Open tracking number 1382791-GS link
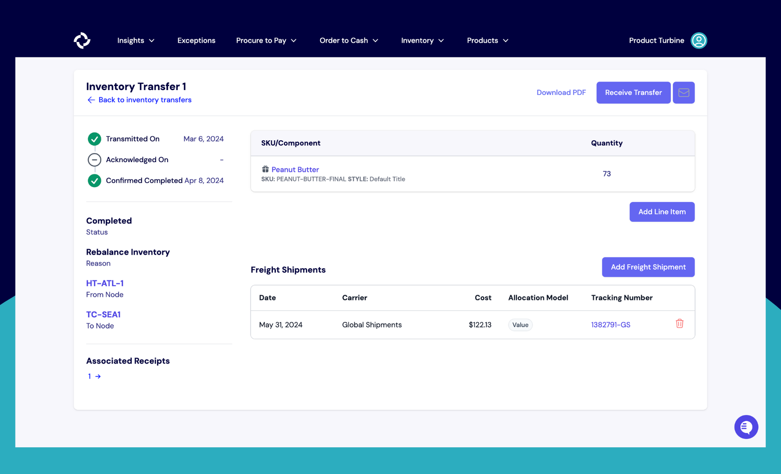Viewport: 781px width, 474px height. pyautogui.click(x=610, y=325)
